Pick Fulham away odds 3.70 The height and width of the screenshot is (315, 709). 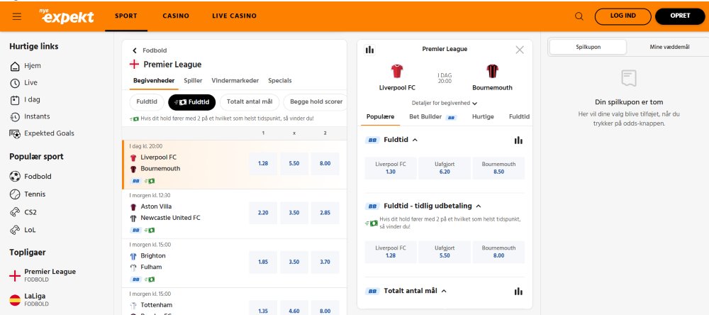click(x=325, y=262)
